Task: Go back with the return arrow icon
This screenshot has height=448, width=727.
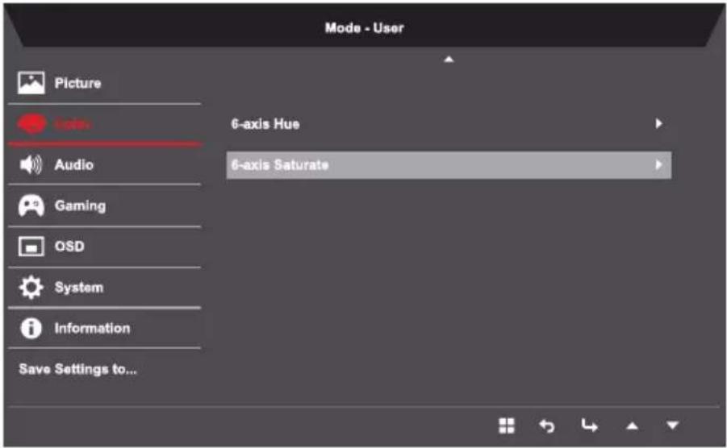Action: click(x=547, y=425)
